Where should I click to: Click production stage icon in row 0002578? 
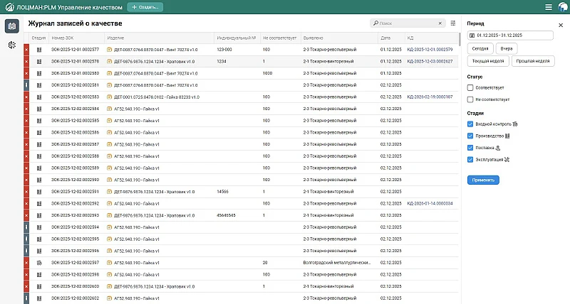pos(39,62)
